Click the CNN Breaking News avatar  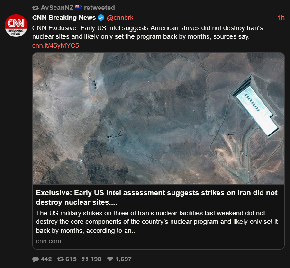pyautogui.click(x=16, y=26)
